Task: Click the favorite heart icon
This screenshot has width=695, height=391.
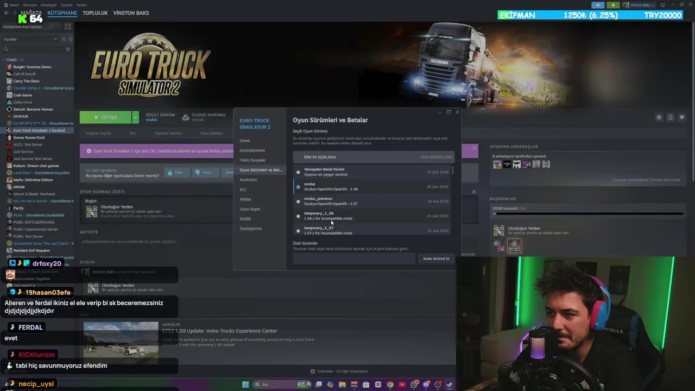Action: click(x=682, y=117)
